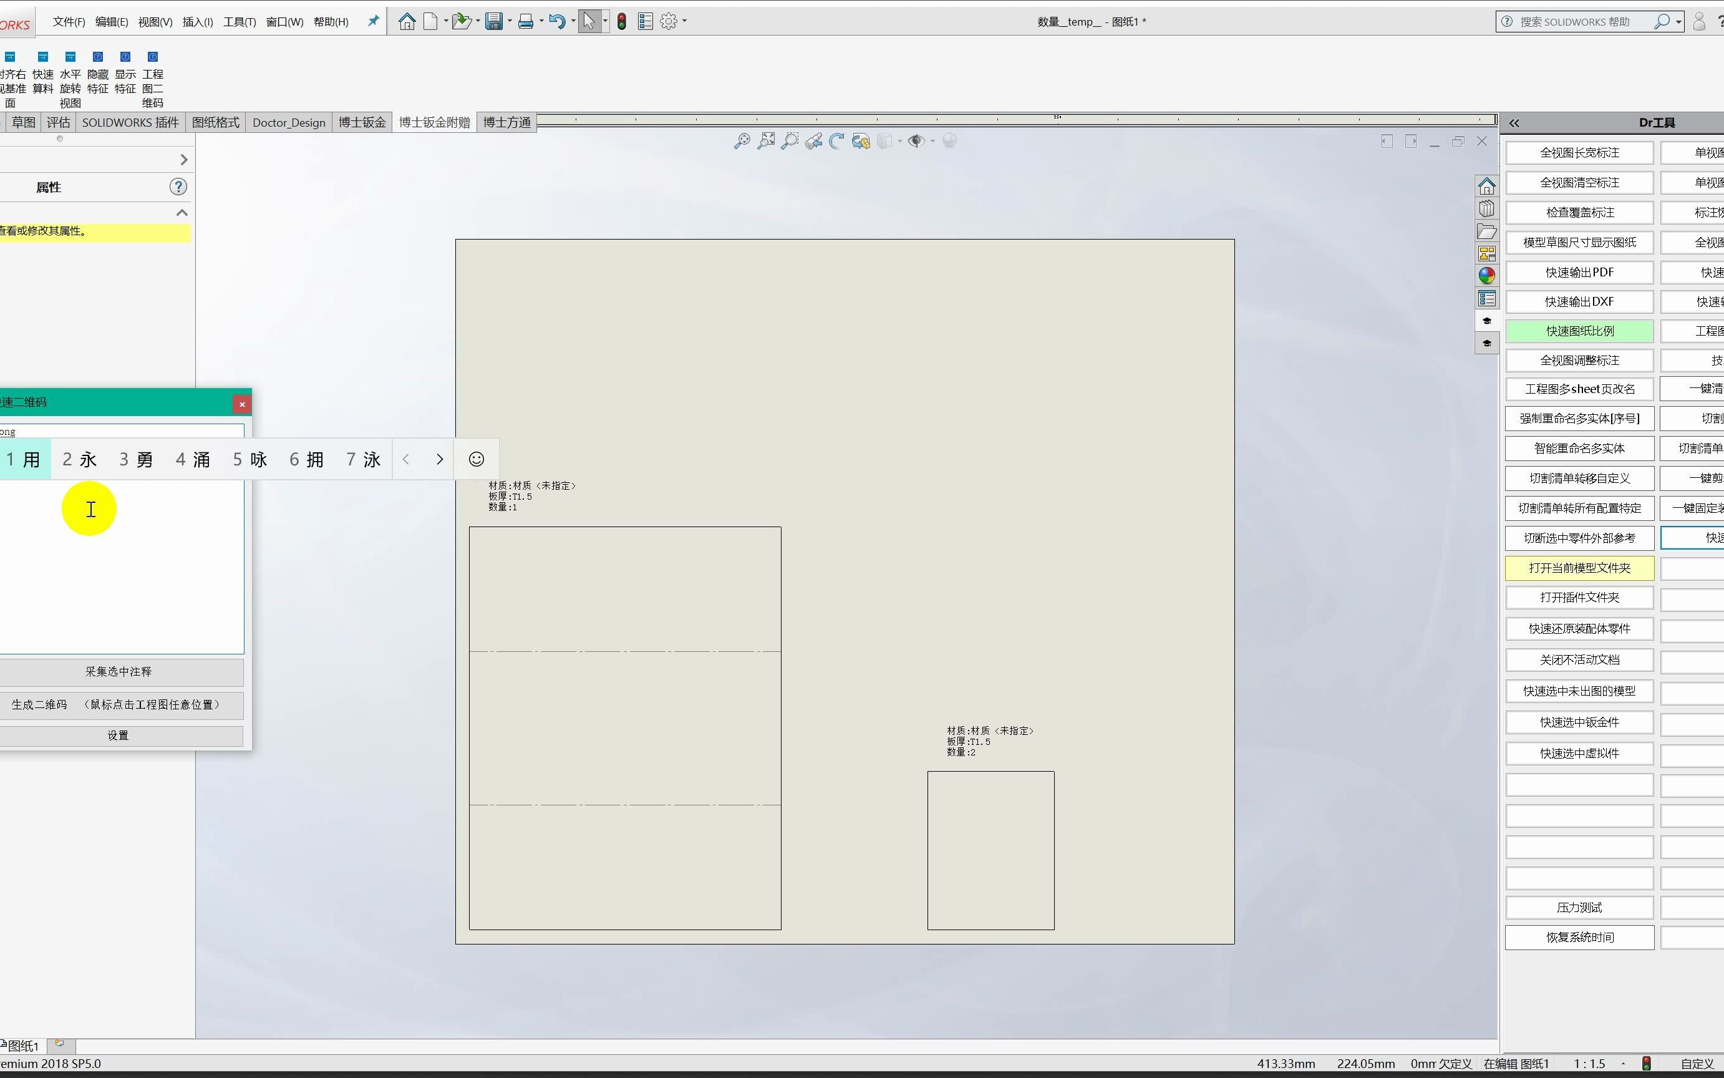Click the 全视图长宽标注 button
The image size is (1724, 1078).
1579,153
